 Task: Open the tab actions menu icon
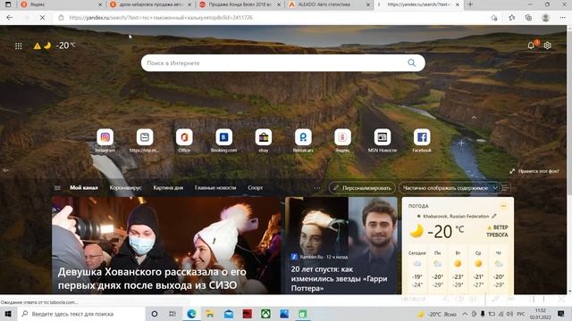point(8,4)
